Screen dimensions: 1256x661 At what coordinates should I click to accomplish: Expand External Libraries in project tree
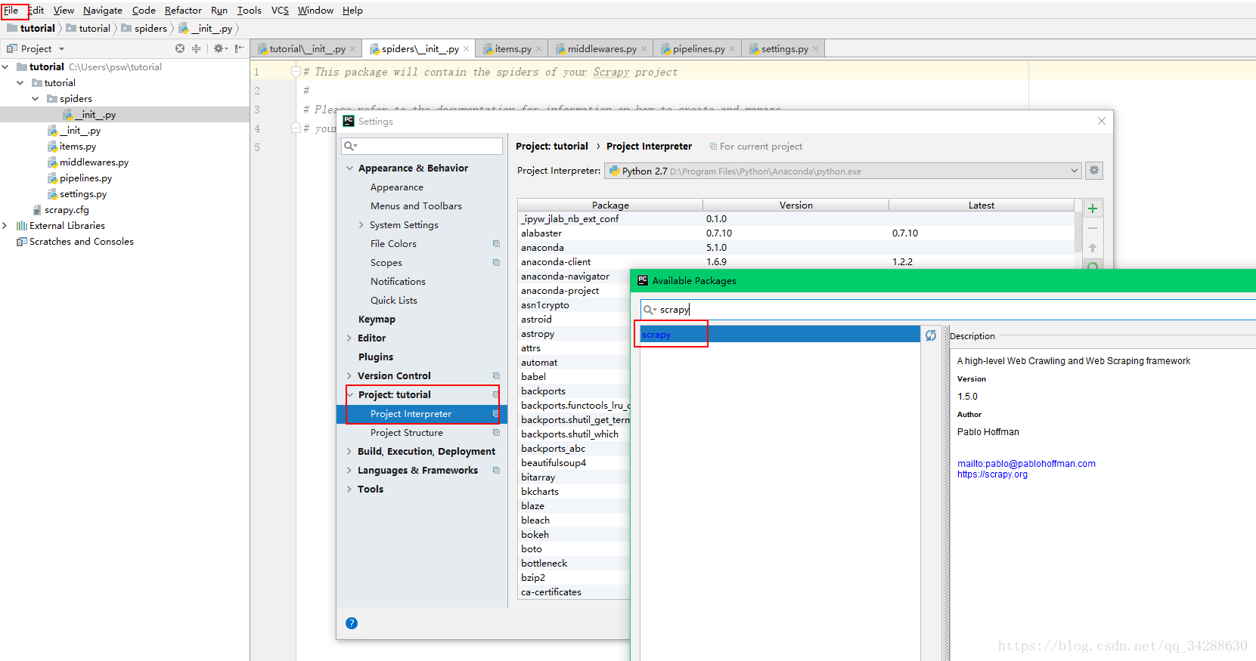coord(5,226)
